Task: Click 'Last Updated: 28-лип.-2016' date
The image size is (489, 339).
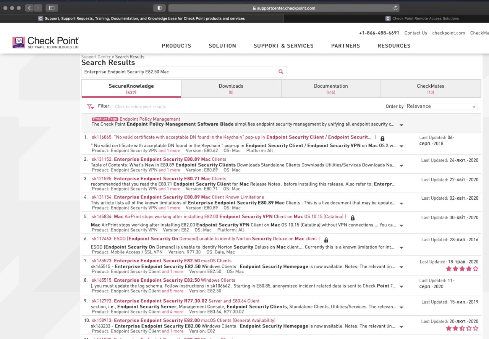Action: pos(450,240)
